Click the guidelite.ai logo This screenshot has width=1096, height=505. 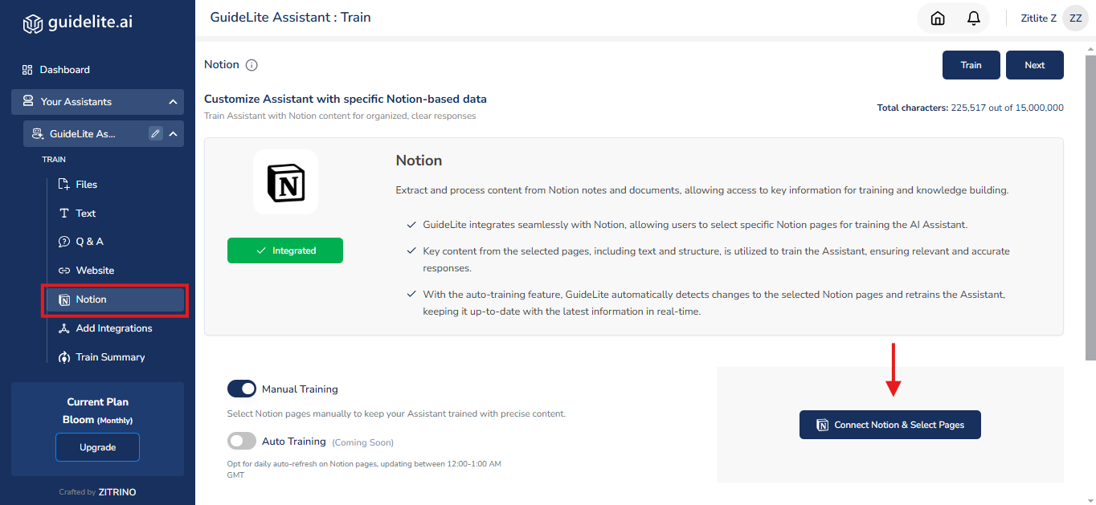[78, 23]
